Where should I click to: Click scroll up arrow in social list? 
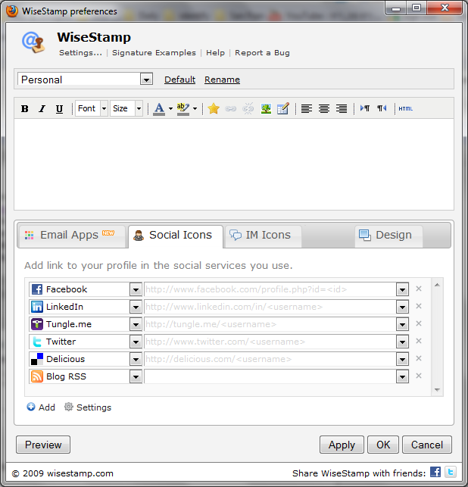tap(437, 285)
